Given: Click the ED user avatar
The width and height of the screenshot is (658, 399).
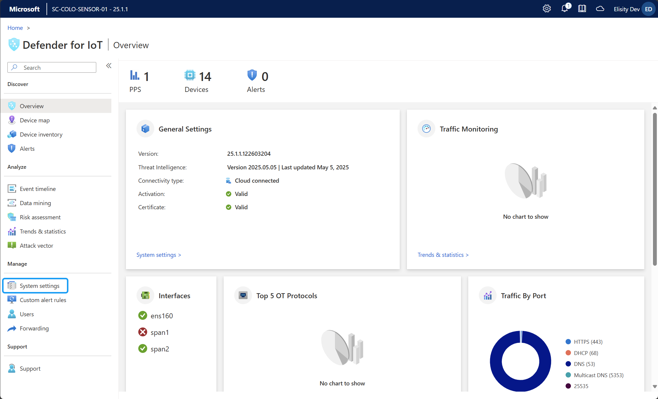Looking at the screenshot, I should pyautogui.click(x=648, y=9).
